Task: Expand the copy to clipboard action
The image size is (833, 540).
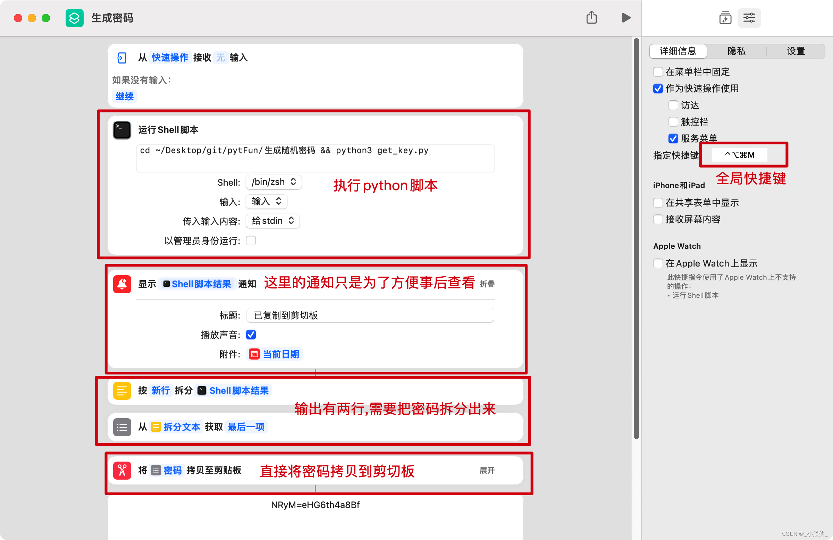Action: click(487, 470)
